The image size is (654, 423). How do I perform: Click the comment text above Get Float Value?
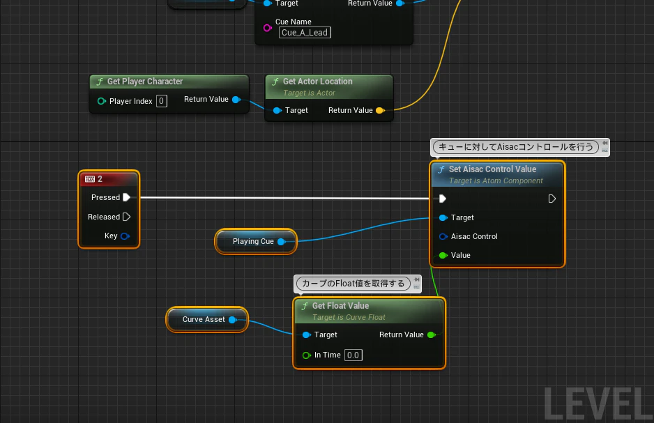[353, 284]
